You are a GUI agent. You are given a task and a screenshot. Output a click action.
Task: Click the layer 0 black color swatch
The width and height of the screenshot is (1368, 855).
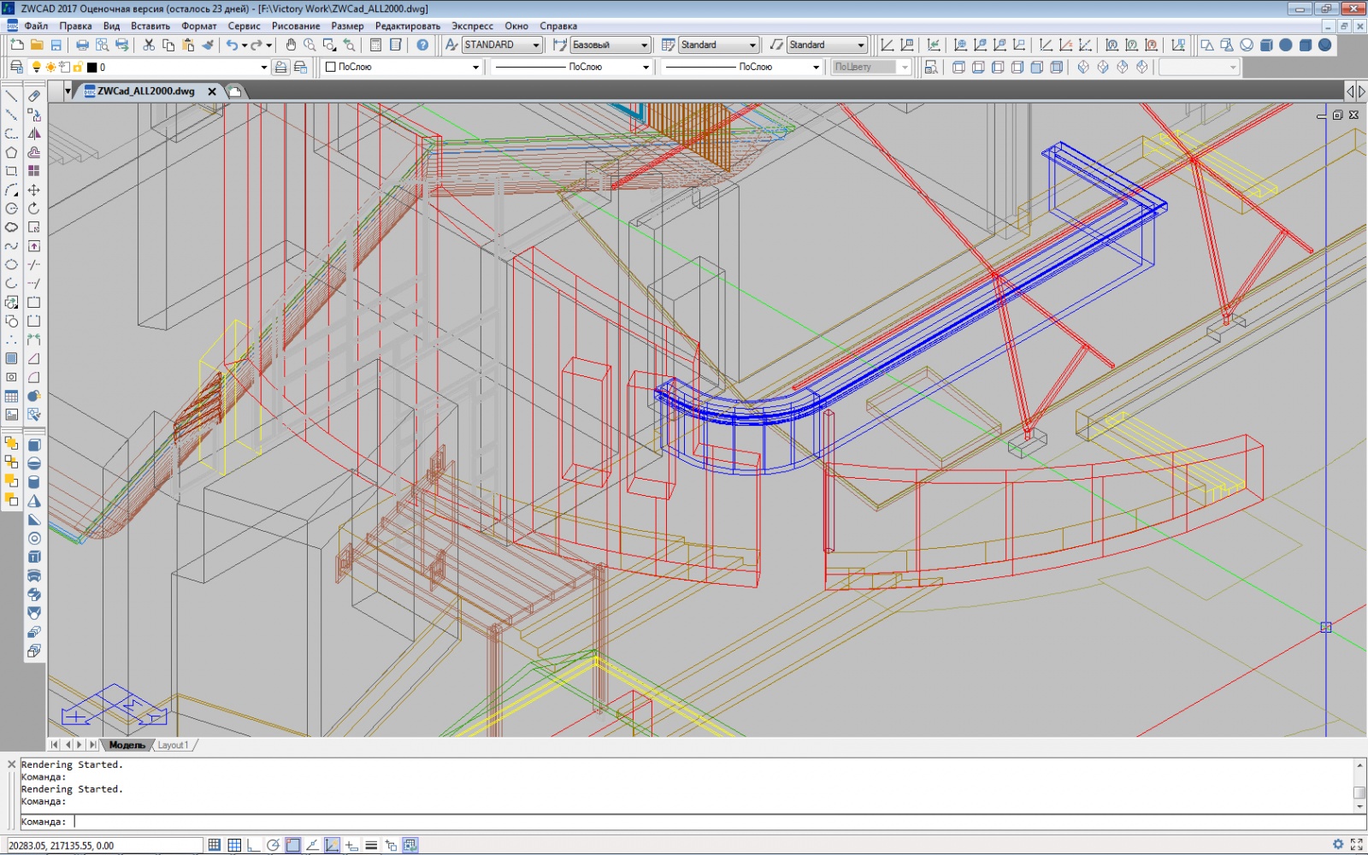tap(92, 68)
